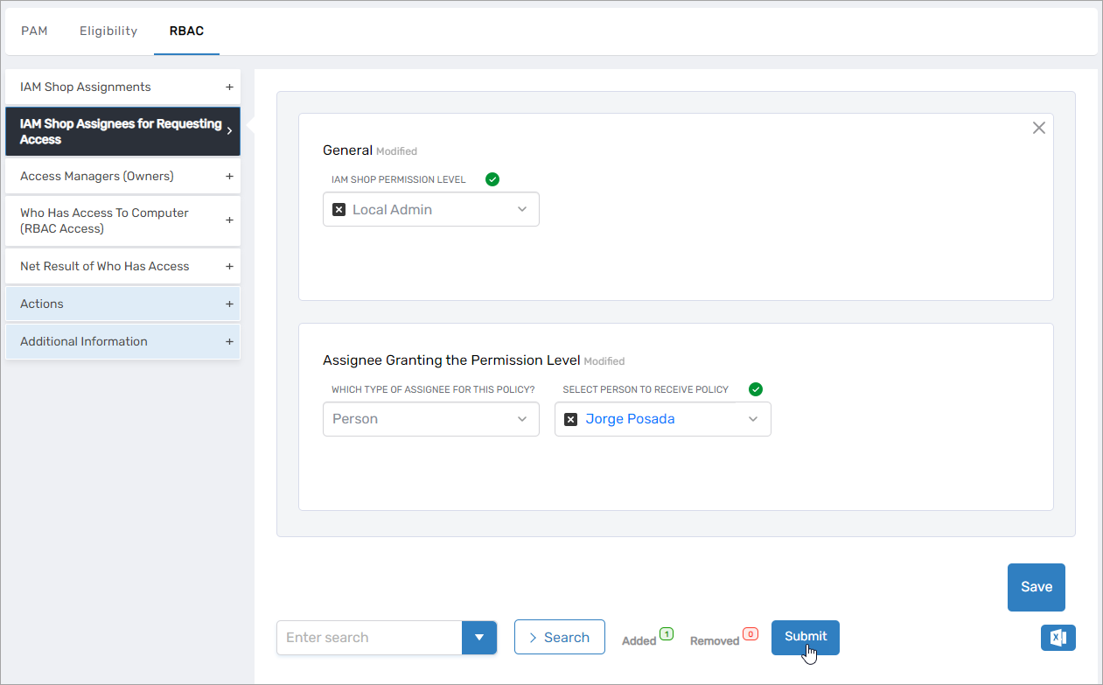Open IAM Shop Permission Level dropdown
Image resolution: width=1103 pixels, height=685 pixels.
point(521,210)
